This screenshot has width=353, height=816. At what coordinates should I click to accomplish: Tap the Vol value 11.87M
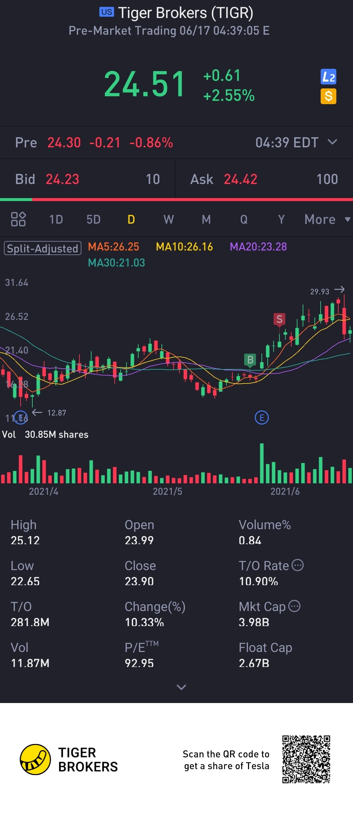click(x=30, y=663)
